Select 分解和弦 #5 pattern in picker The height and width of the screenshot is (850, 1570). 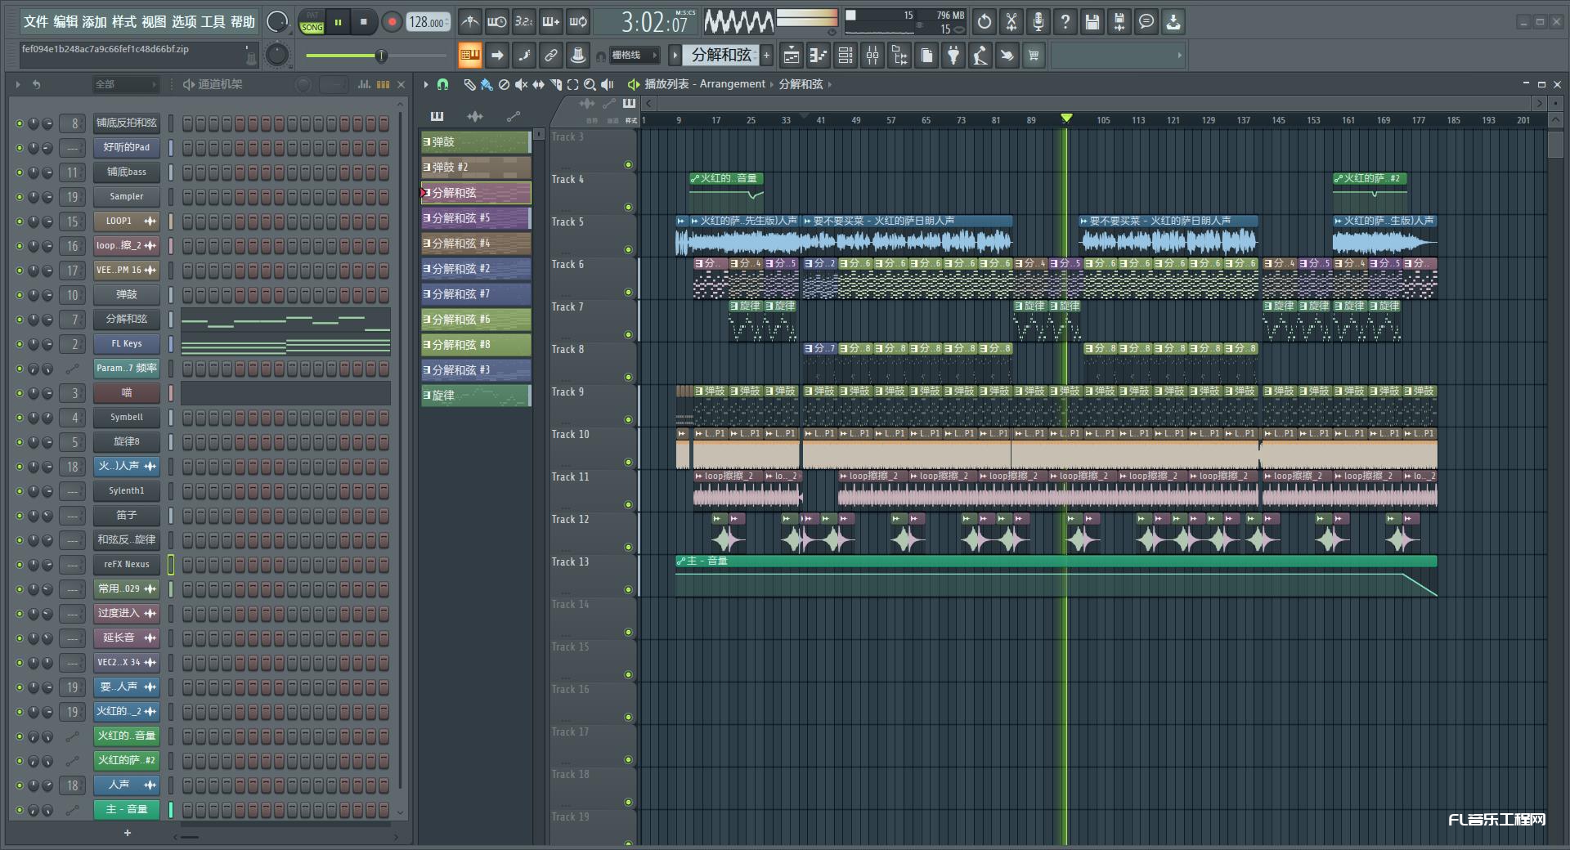pos(475,218)
